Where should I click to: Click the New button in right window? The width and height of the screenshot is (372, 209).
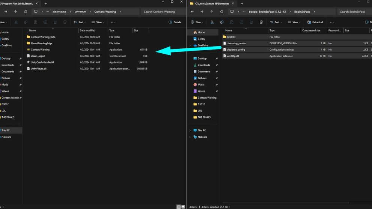tap(197, 22)
